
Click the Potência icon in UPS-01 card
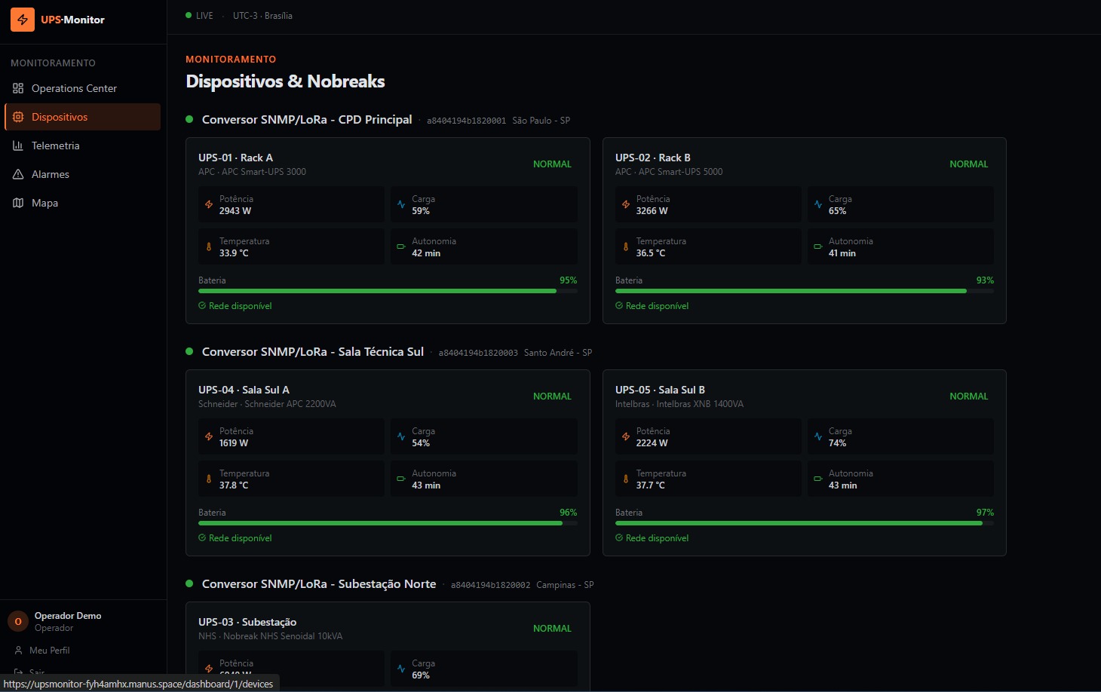pyautogui.click(x=209, y=204)
